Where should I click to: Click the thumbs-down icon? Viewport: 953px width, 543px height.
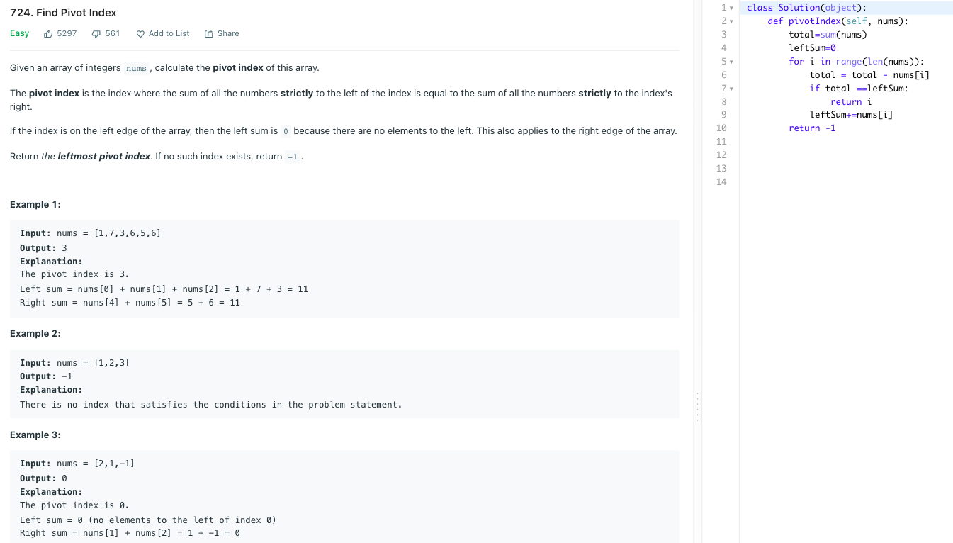(x=95, y=33)
